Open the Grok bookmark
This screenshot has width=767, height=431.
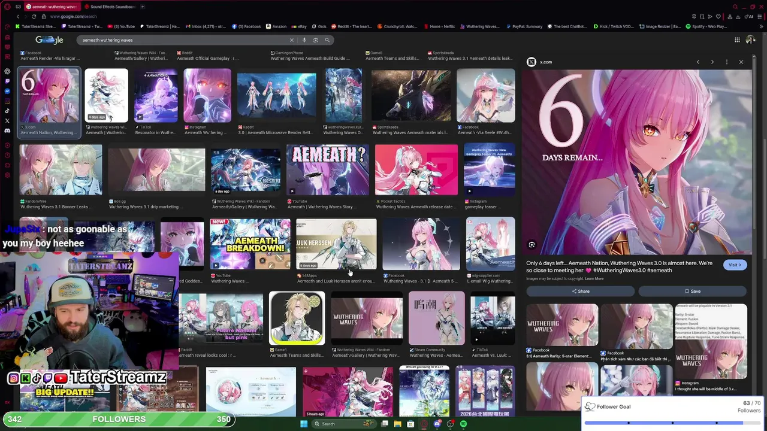coord(319,26)
